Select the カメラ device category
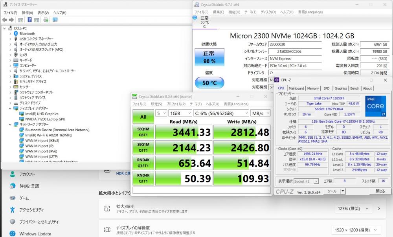Viewport: 393px width, 237px height. [x=23, y=55]
